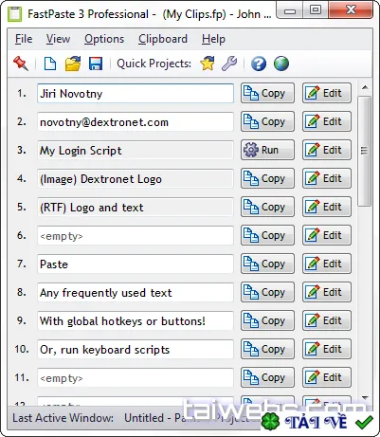The image size is (380, 437).
Task: Edit My Login Script
Action: pos(327,150)
